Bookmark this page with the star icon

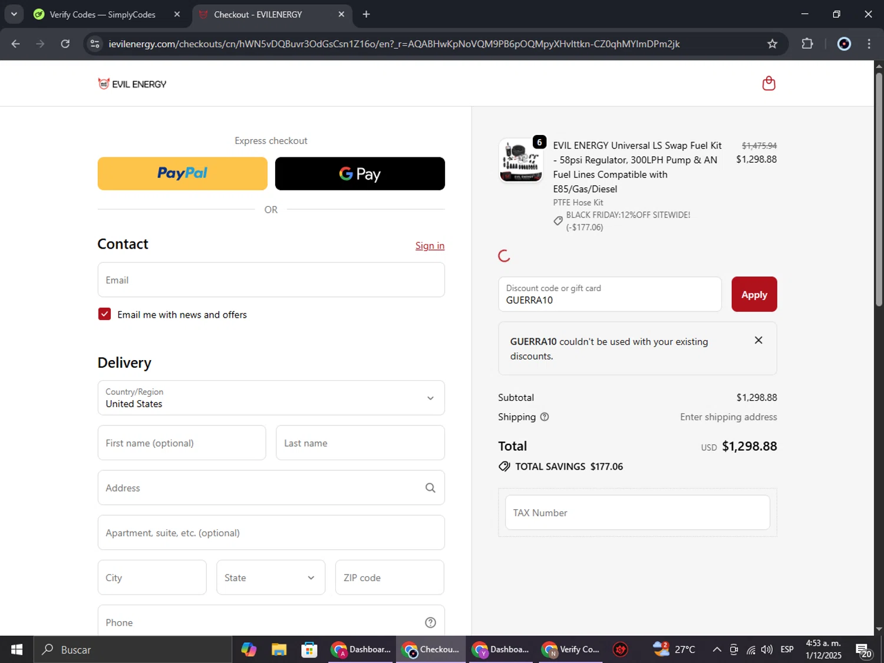click(x=772, y=44)
